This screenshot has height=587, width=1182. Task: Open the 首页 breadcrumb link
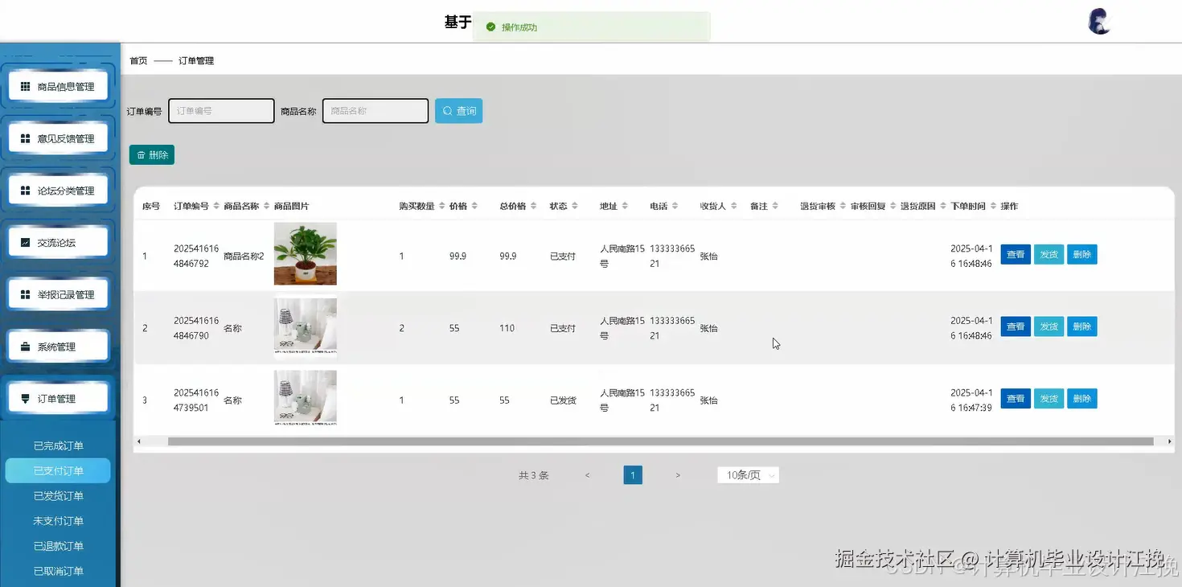pyautogui.click(x=137, y=60)
